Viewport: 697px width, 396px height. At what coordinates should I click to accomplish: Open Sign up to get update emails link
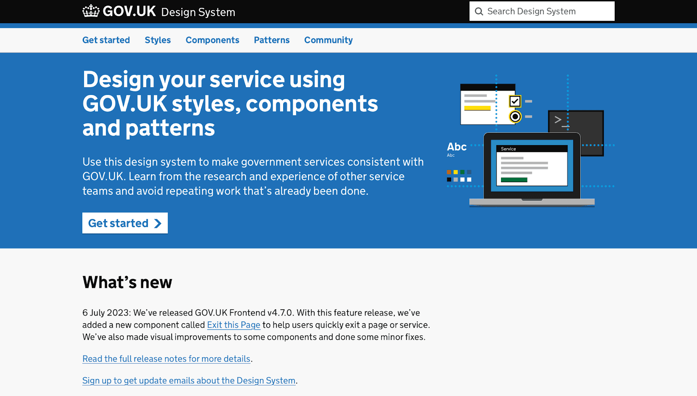[189, 381]
